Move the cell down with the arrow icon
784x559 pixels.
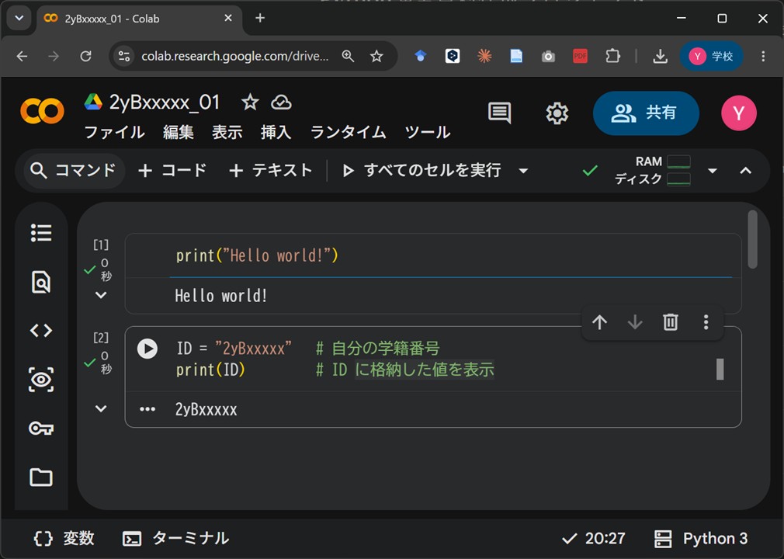click(x=635, y=322)
